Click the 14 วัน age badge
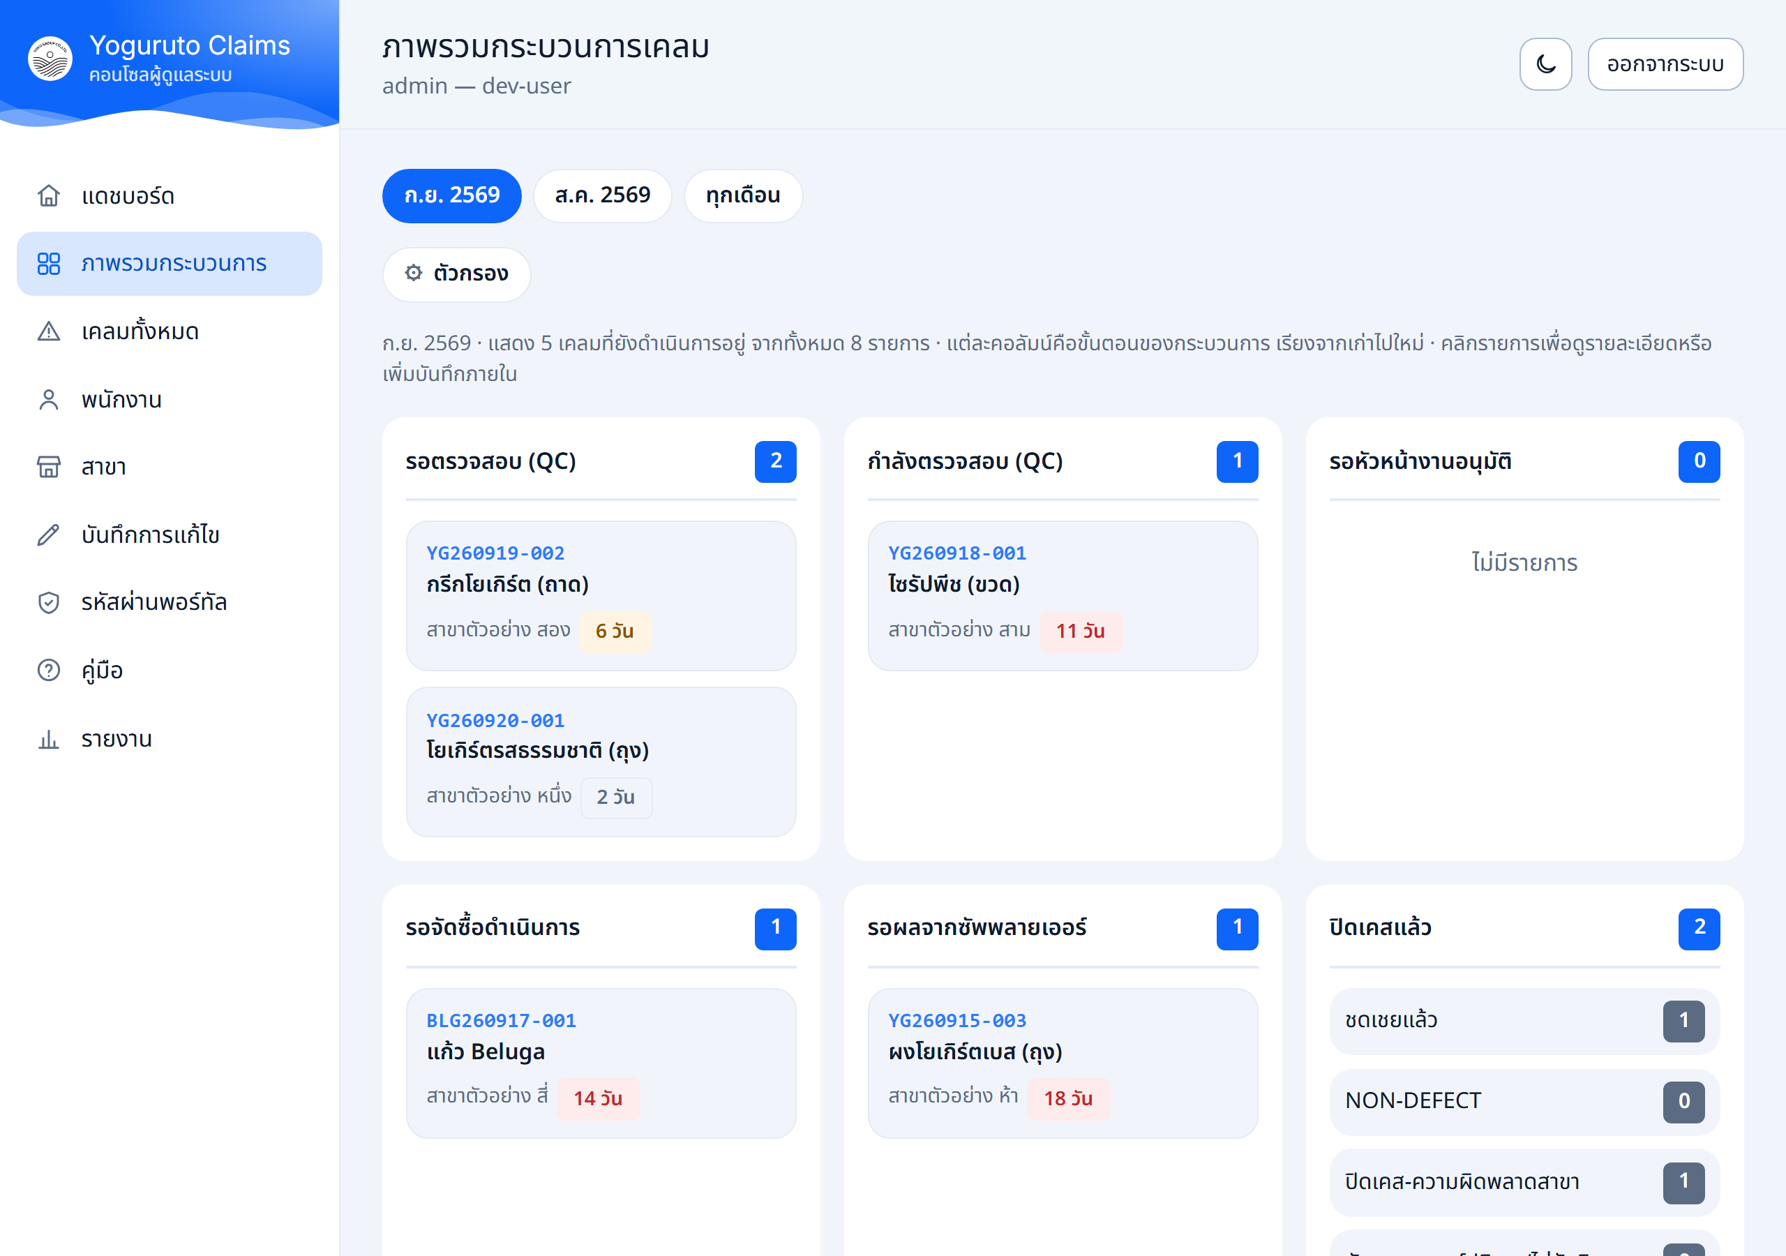The height and width of the screenshot is (1256, 1786). tap(598, 1098)
